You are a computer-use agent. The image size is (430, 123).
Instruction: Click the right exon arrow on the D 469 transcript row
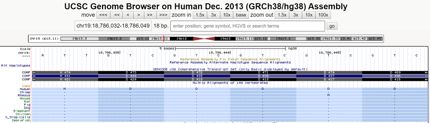point(426,72)
